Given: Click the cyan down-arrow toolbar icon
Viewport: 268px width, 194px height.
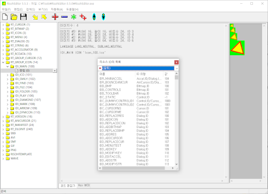Looking at the screenshot, I should 103,17.
